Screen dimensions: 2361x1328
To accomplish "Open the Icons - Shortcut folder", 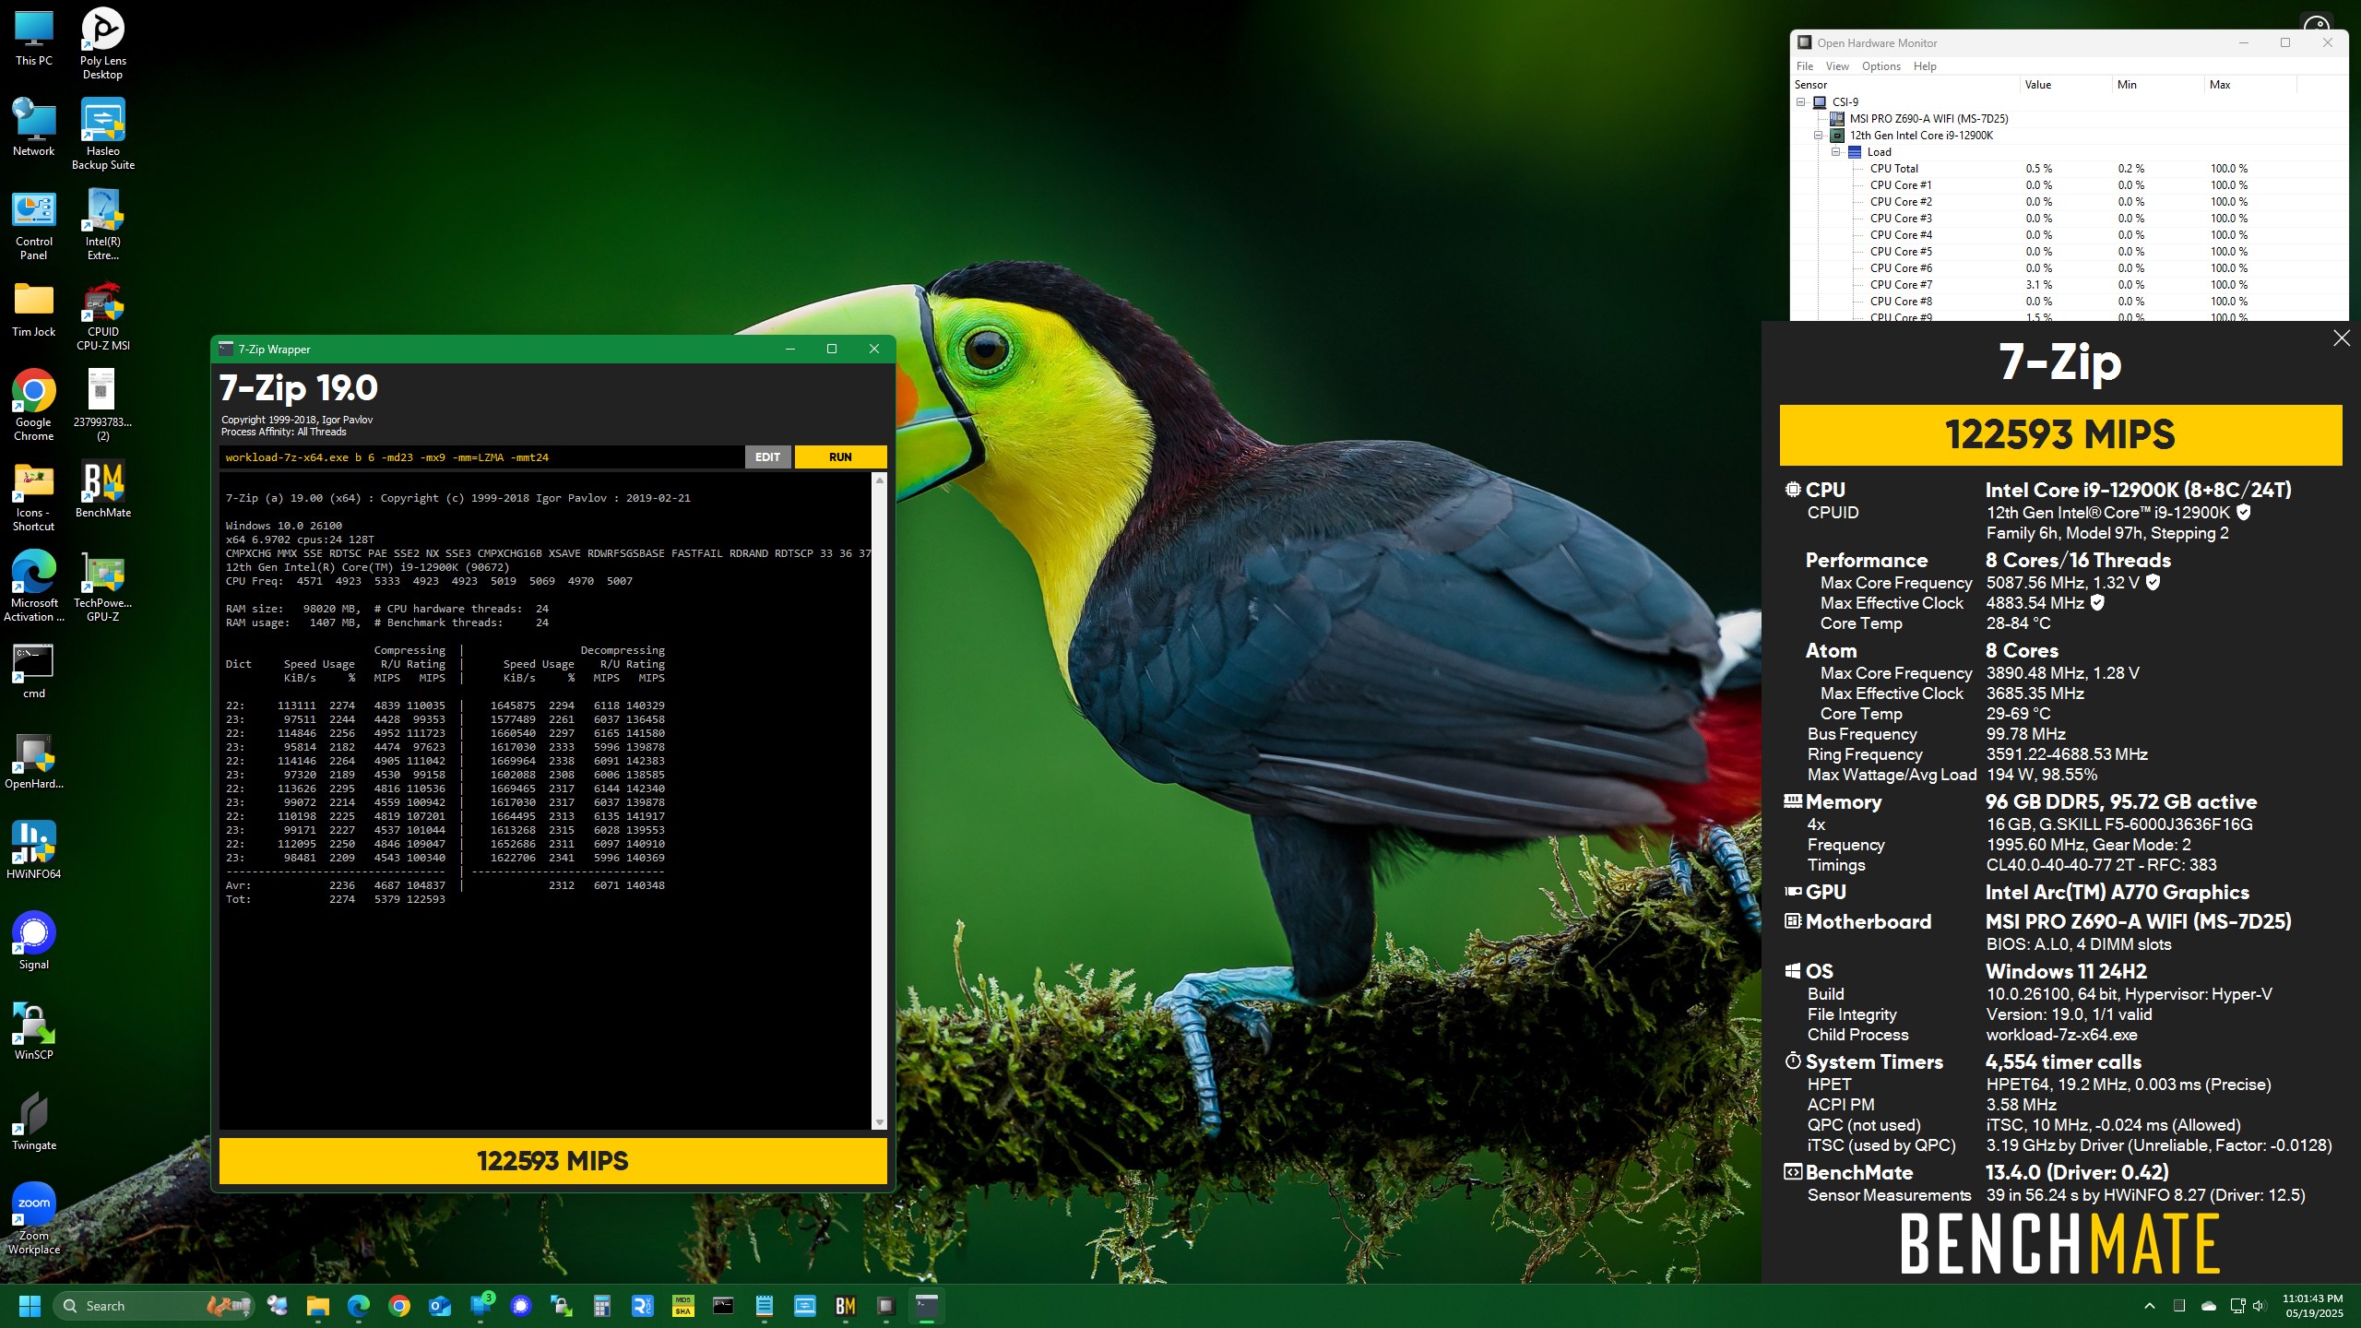I will (x=34, y=496).
